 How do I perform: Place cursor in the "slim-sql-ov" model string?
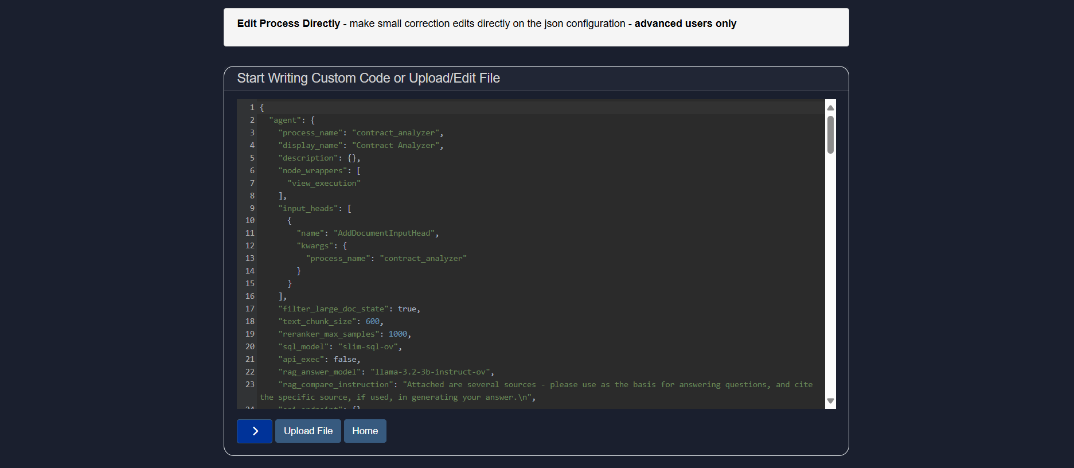[368, 347]
